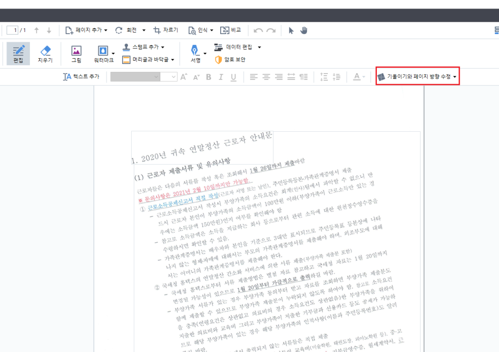Decrease the font size
Screen dimensions: 499x352
196,77
